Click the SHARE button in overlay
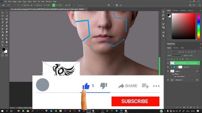Image resolution: width=202 pixels, height=113 pixels. point(128,86)
